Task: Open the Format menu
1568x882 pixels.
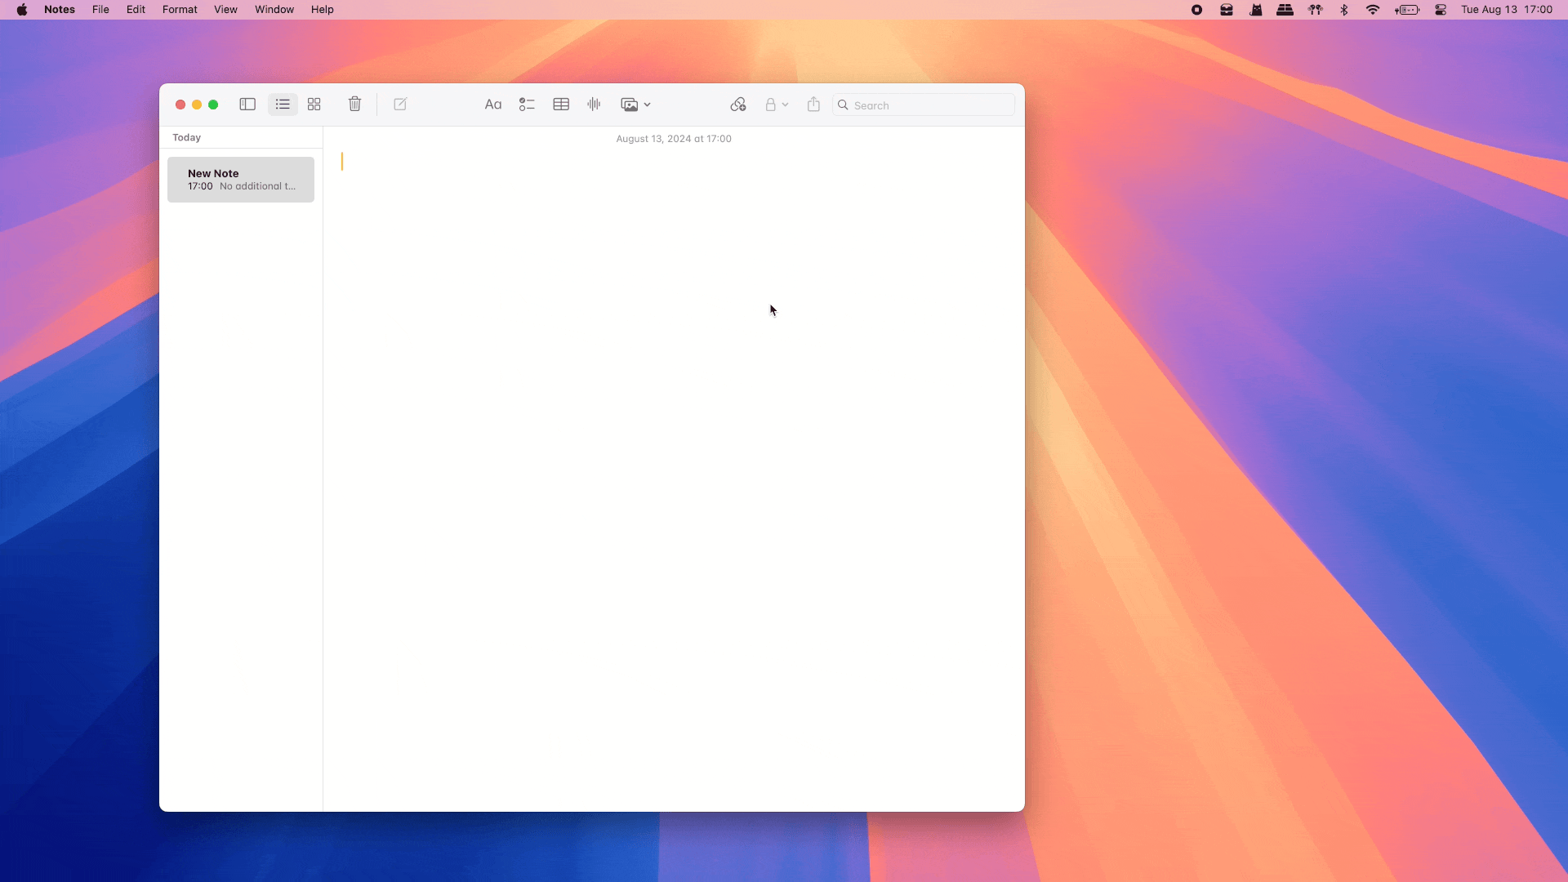Action: click(180, 10)
